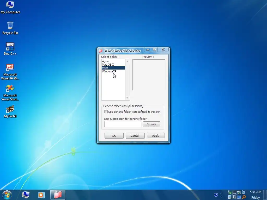Select the Microsoft Visual J# shortcut

tap(10, 72)
